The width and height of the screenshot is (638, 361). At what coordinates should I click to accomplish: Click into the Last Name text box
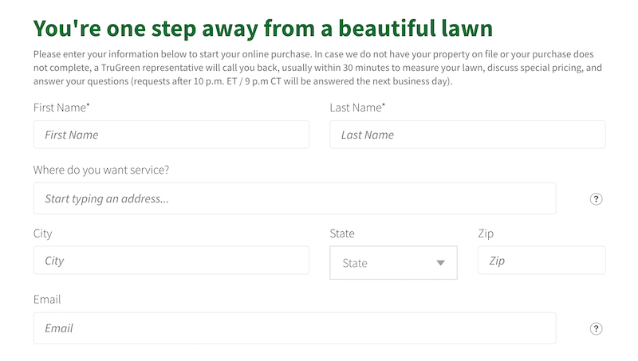tap(467, 135)
